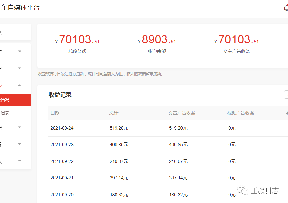The width and height of the screenshot is (288, 203).
Task: Expand the second-to-last sidebar menu arrow
Action: [x=20, y=144]
